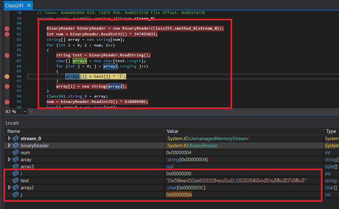Viewport: 339px width, 209px height.
Task: Expand the array local variable
Action: point(9,160)
